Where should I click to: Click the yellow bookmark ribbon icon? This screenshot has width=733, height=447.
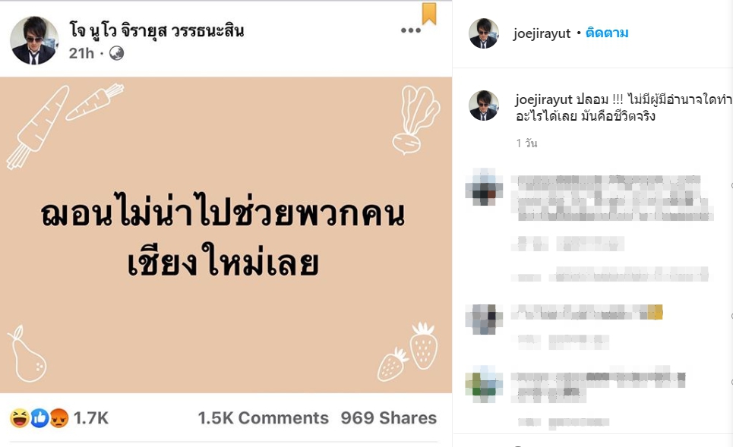pyautogui.click(x=429, y=13)
